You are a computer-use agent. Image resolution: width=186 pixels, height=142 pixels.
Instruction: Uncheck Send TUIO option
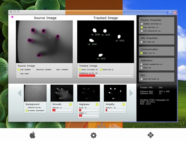click(141, 53)
